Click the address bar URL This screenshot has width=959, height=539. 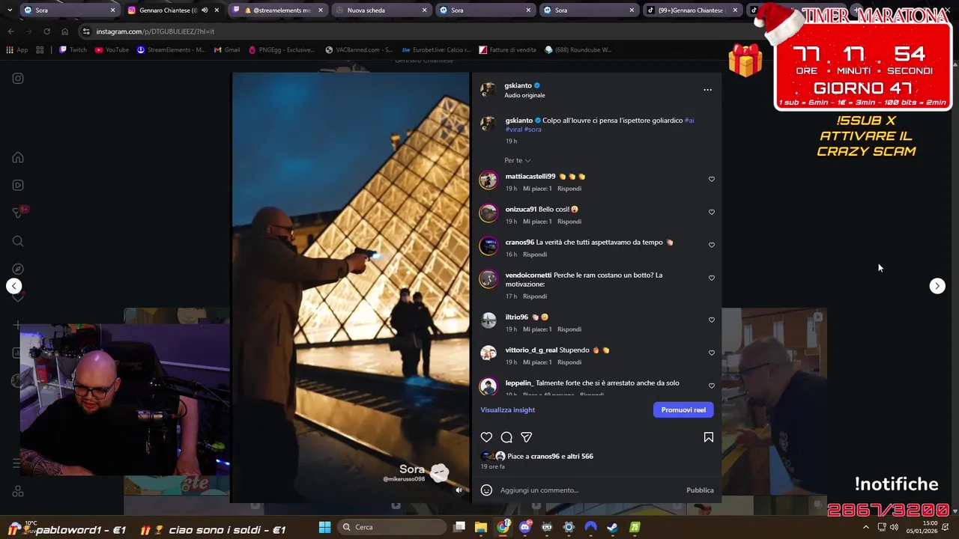click(x=155, y=31)
